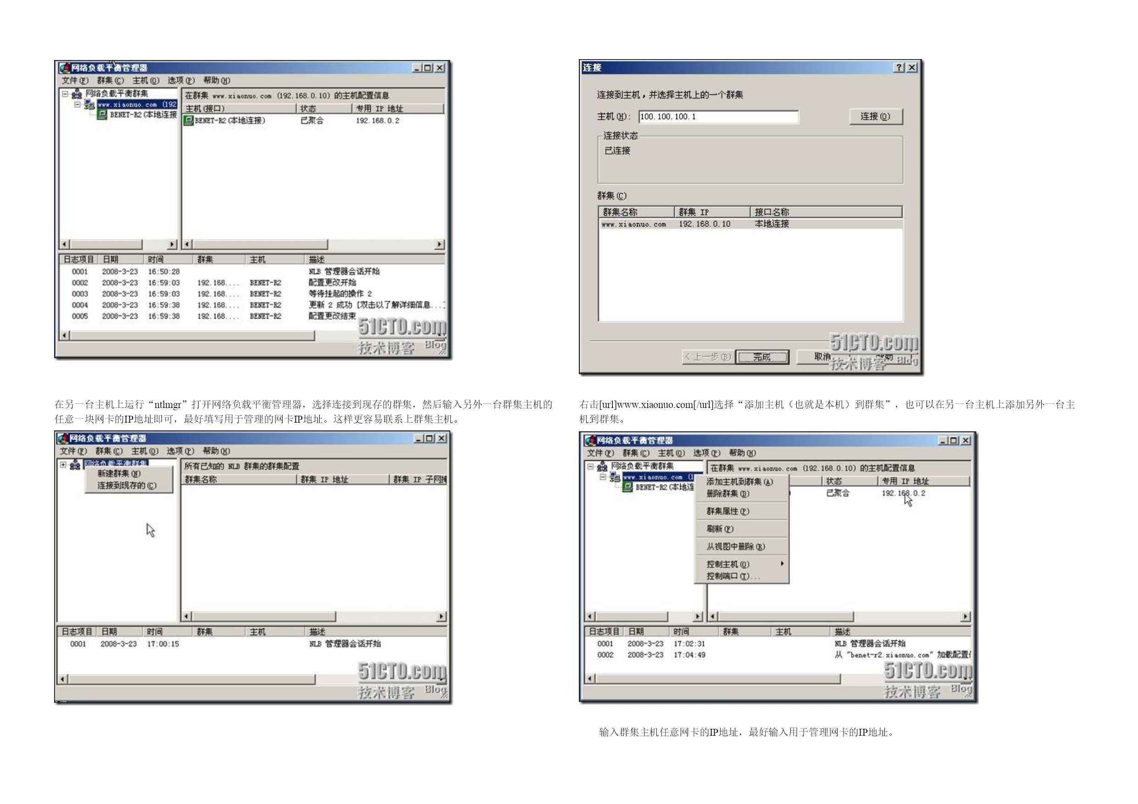Select cluster icon for www.xiaonuo.com in top-left tree
Screen dimensions: 1138x804
click(89, 105)
